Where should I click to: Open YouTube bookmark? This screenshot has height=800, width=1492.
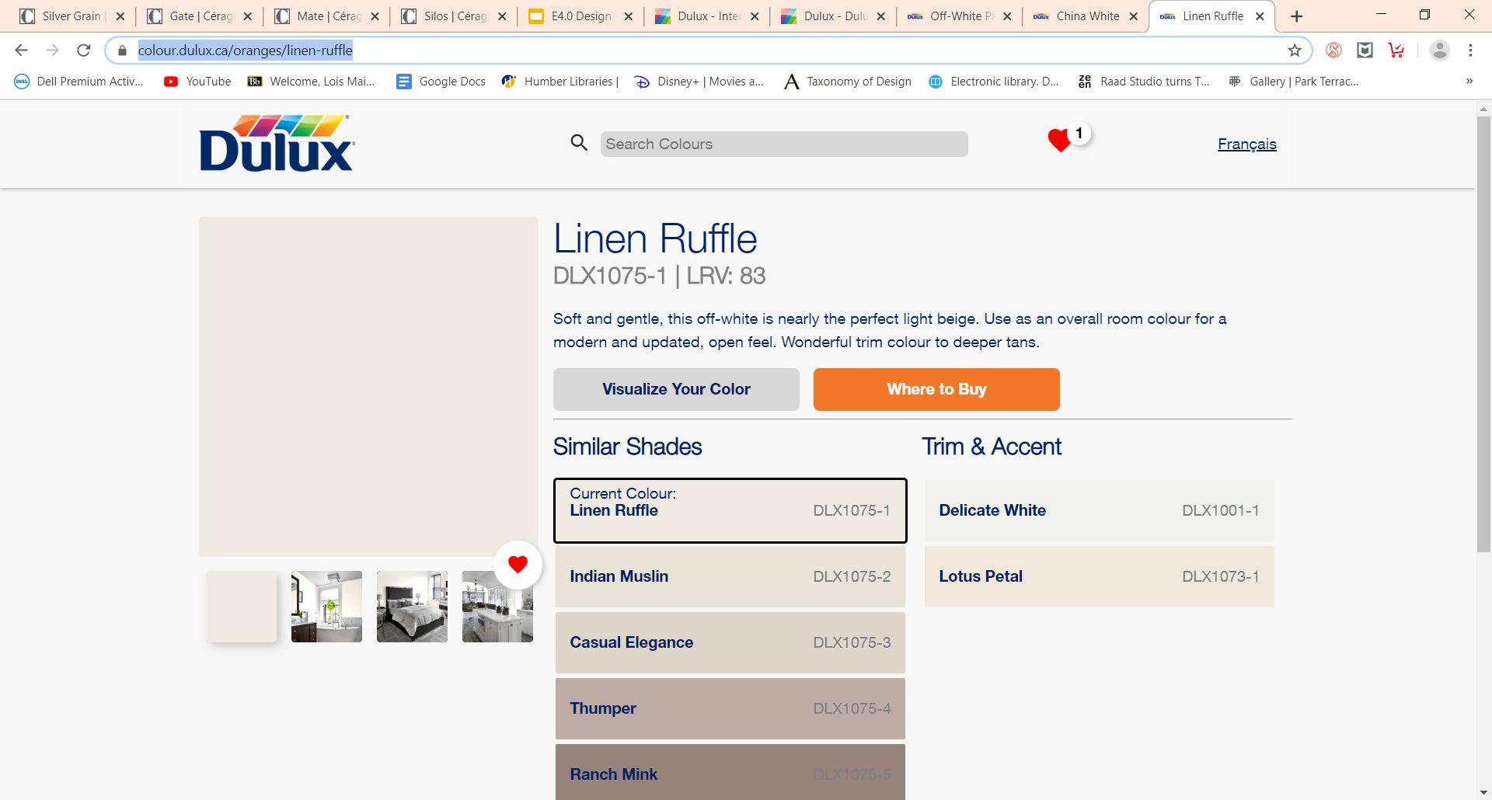point(197,81)
